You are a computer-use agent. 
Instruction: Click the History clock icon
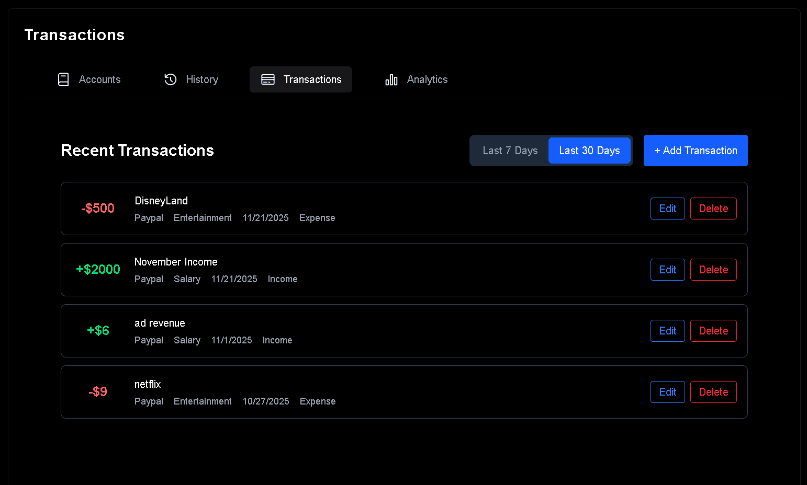click(171, 79)
